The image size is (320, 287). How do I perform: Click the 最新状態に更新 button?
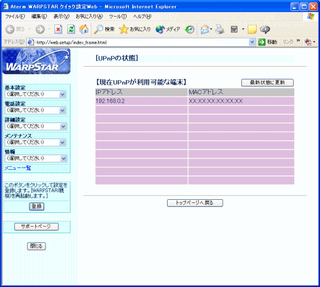[x=268, y=83]
